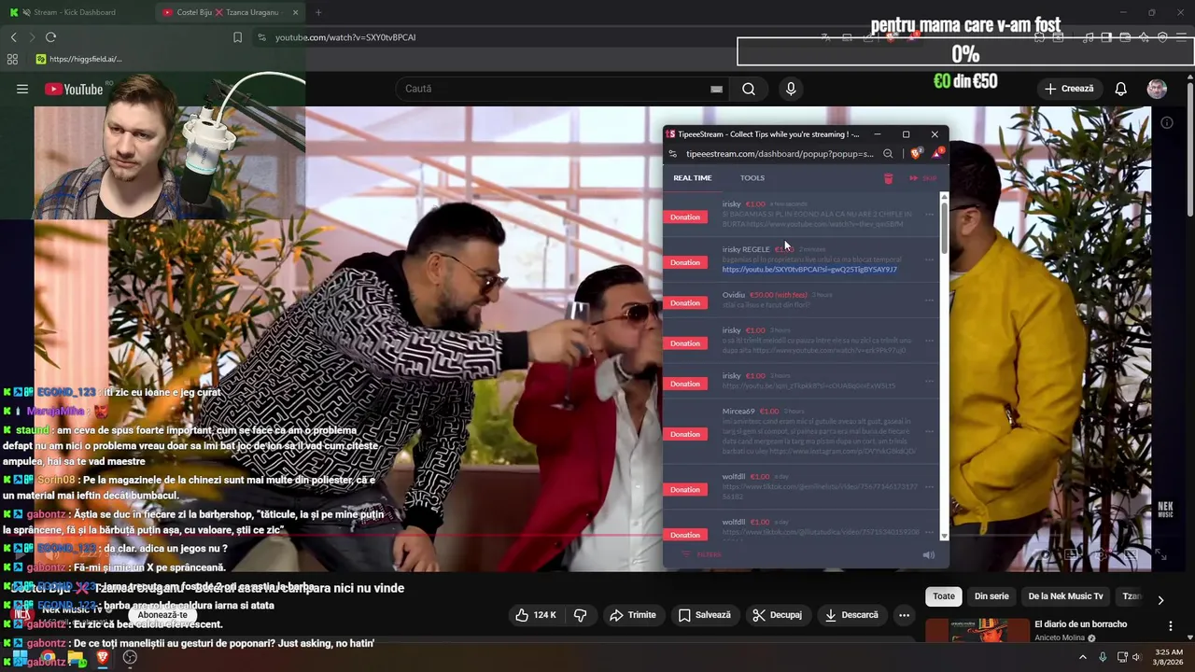Open the El diario de un borracho video thumbnail
Viewport: 1195px width, 672px height.
pyautogui.click(x=977, y=631)
